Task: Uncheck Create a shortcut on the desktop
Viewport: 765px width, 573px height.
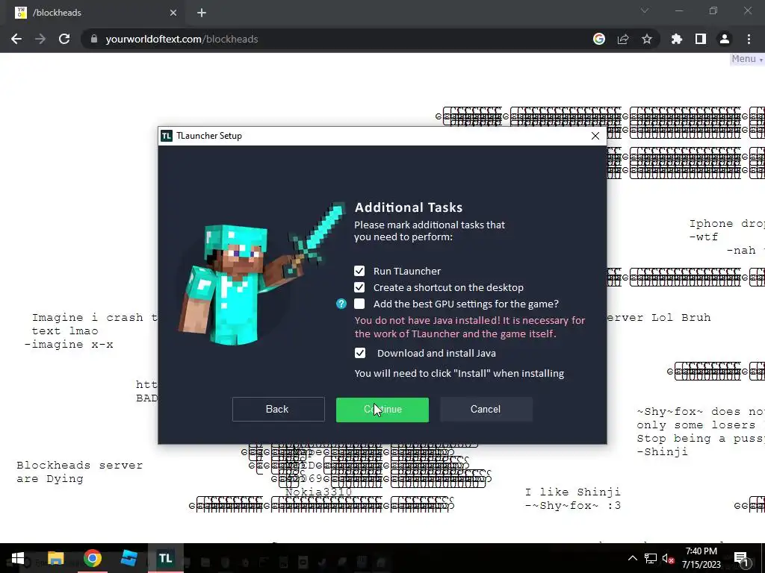Action: tap(359, 287)
